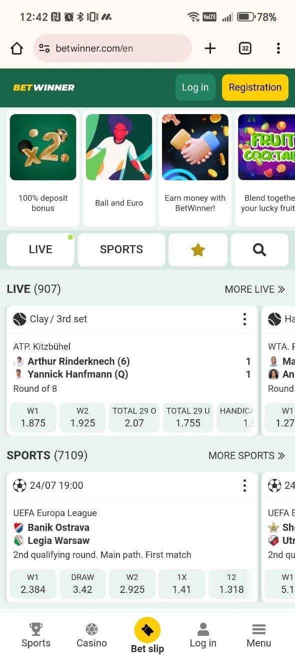
Task: Select the 1X 1.41 odds option
Action: (181, 584)
